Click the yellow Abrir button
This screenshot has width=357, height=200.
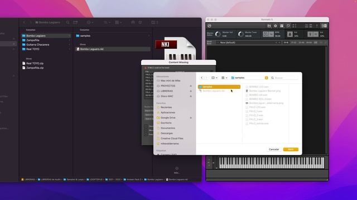pos(291,149)
